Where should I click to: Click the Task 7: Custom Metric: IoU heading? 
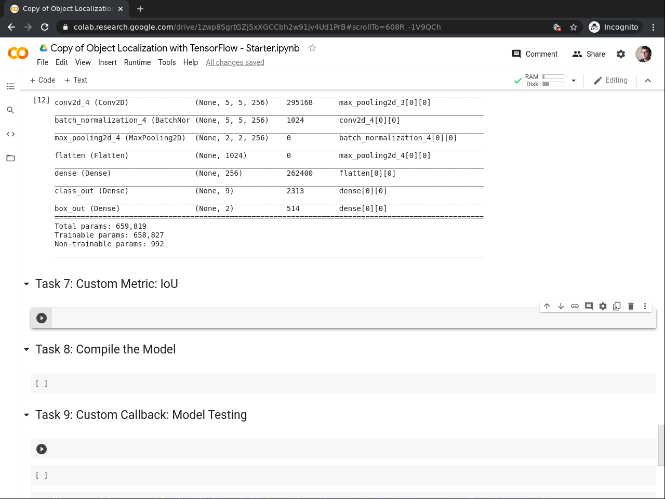click(x=107, y=284)
